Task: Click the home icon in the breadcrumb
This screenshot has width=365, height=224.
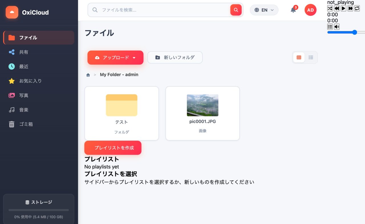Action: click(88, 75)
